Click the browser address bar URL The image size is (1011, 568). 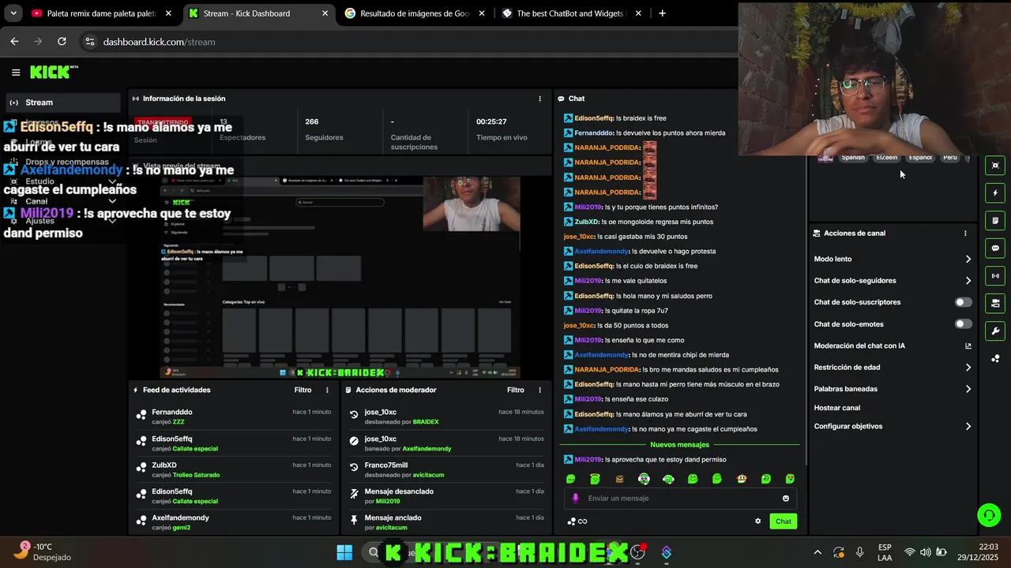coord(159,42)
